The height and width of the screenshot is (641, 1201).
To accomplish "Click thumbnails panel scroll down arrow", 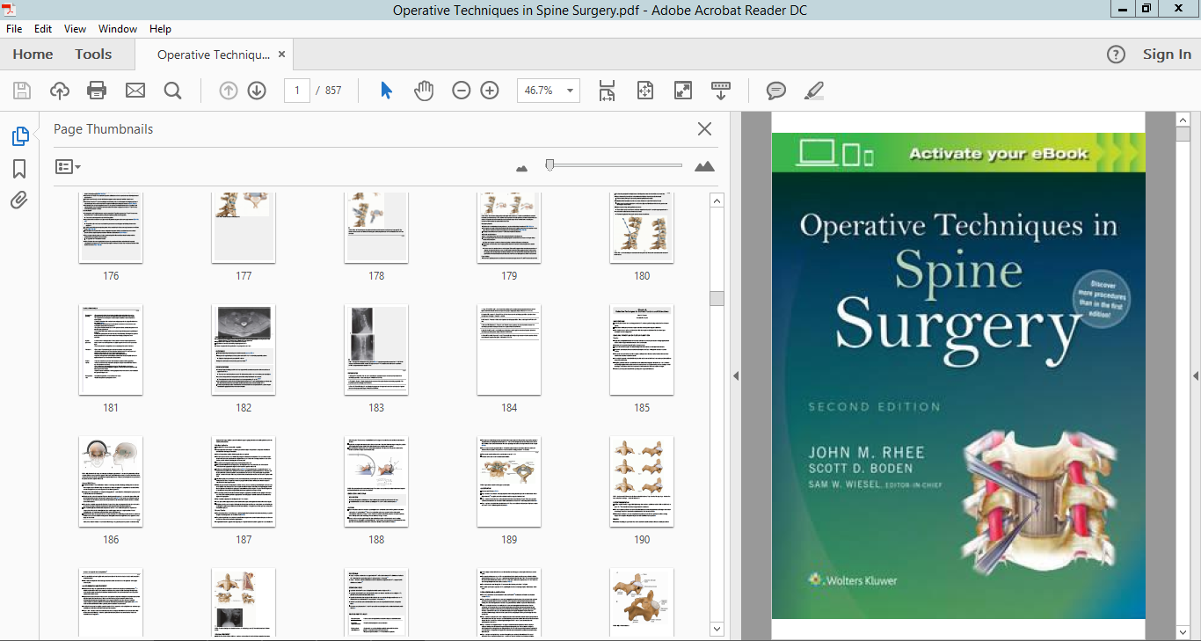I will tap(717, 629).
